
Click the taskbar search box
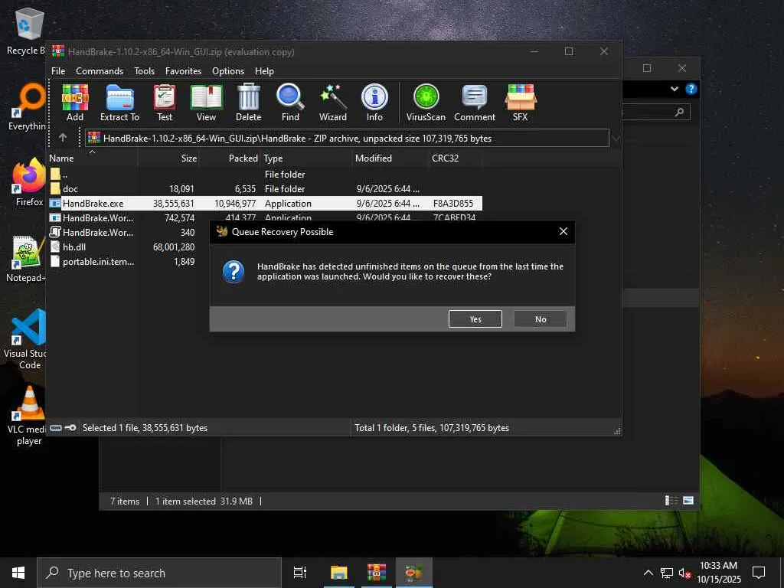pos(159,573)
